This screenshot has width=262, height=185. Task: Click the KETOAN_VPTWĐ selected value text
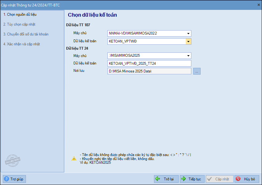(123, 41)
